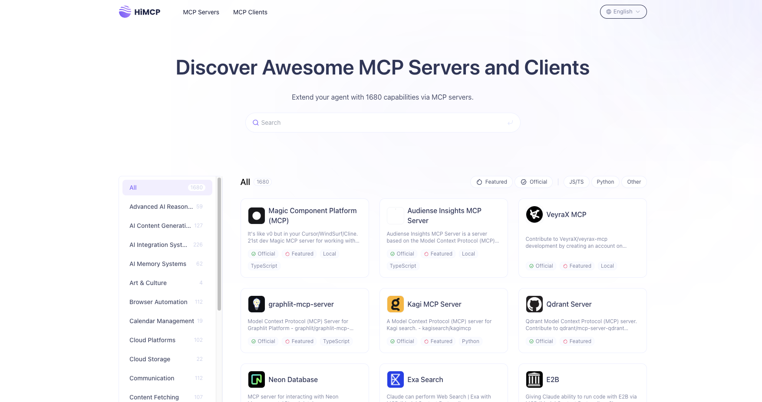Open Audiense Insights MCP Server icon
762x402 pixels.
[x=396, y=216]
